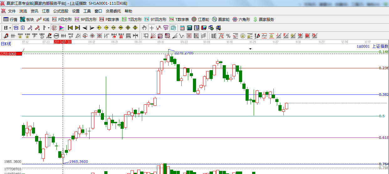Viewport: 389px width, 174px height.
Task: Toggle the pink flag indicator button
Action: click(61, 28)
